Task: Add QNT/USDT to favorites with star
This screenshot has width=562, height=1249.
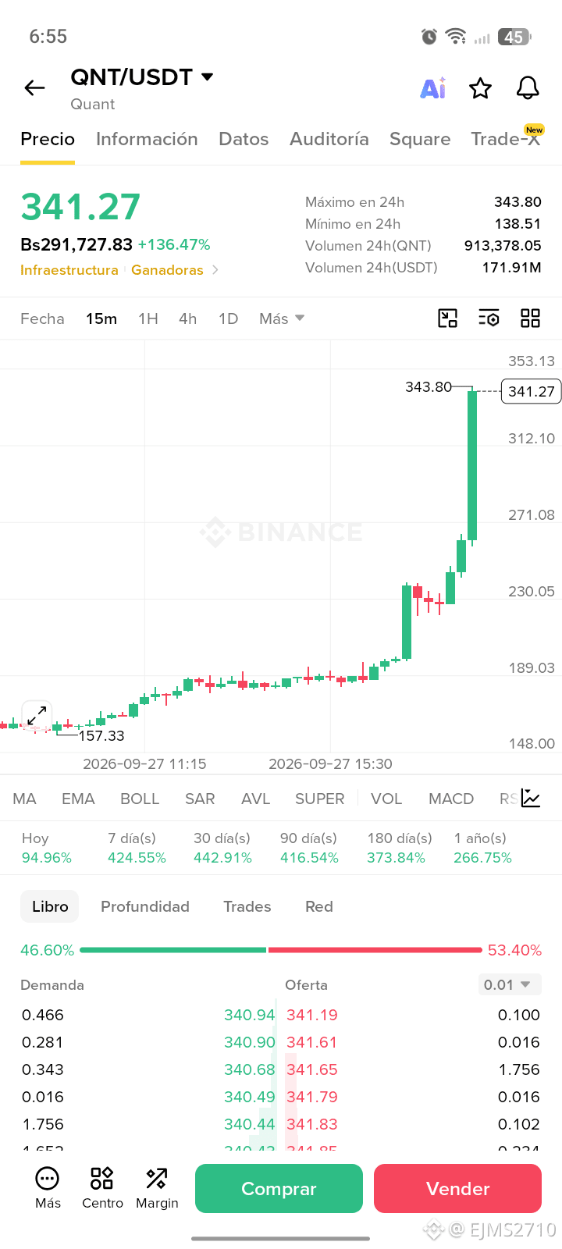Action: click(480, 88)
